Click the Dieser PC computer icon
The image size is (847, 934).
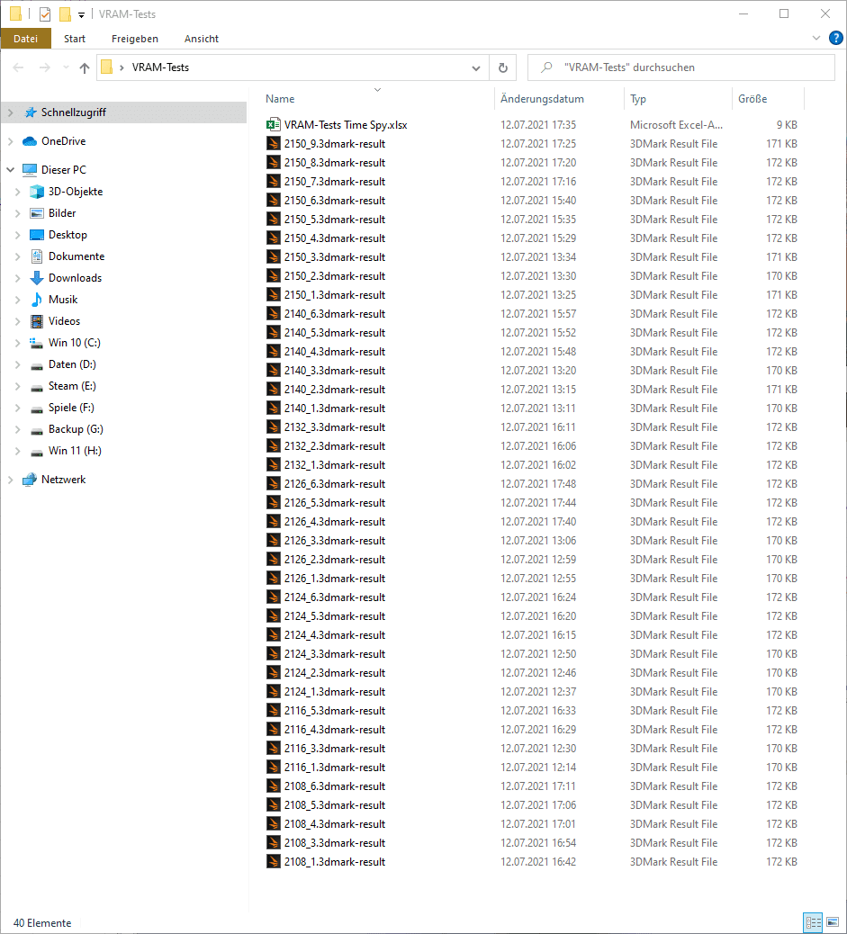pyautogui.click(x=30, y=170)
